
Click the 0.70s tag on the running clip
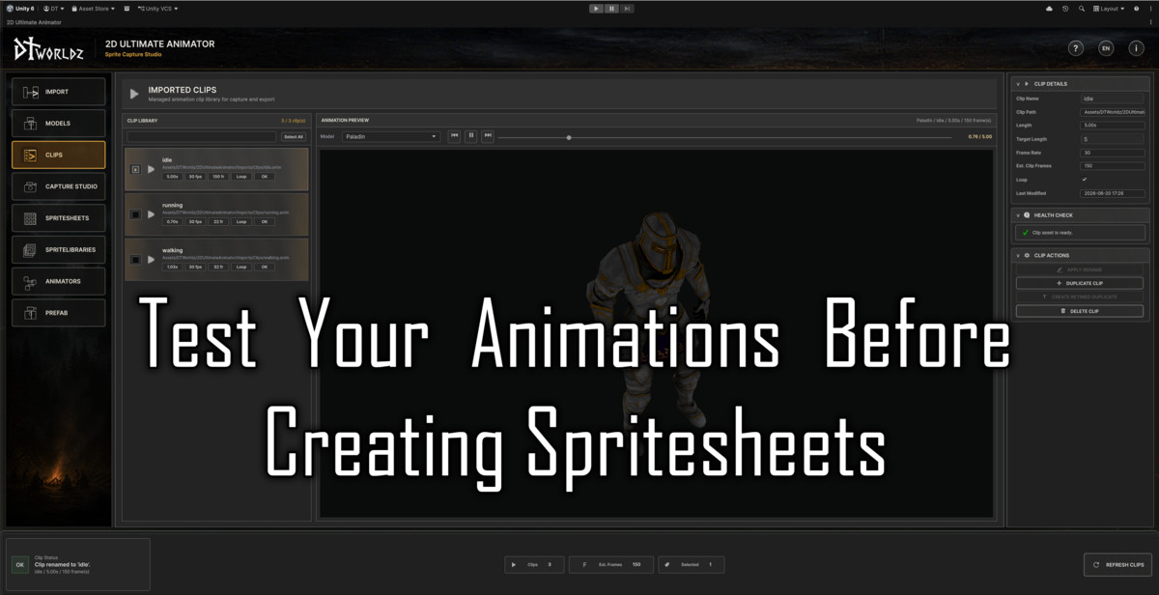pyautogui.click(x=173, y=222)
